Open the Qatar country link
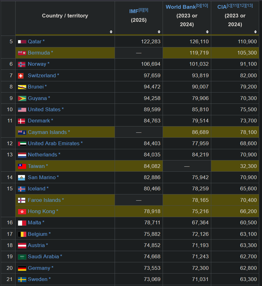Viewport: 262px width, 286px height. (35, 41)
